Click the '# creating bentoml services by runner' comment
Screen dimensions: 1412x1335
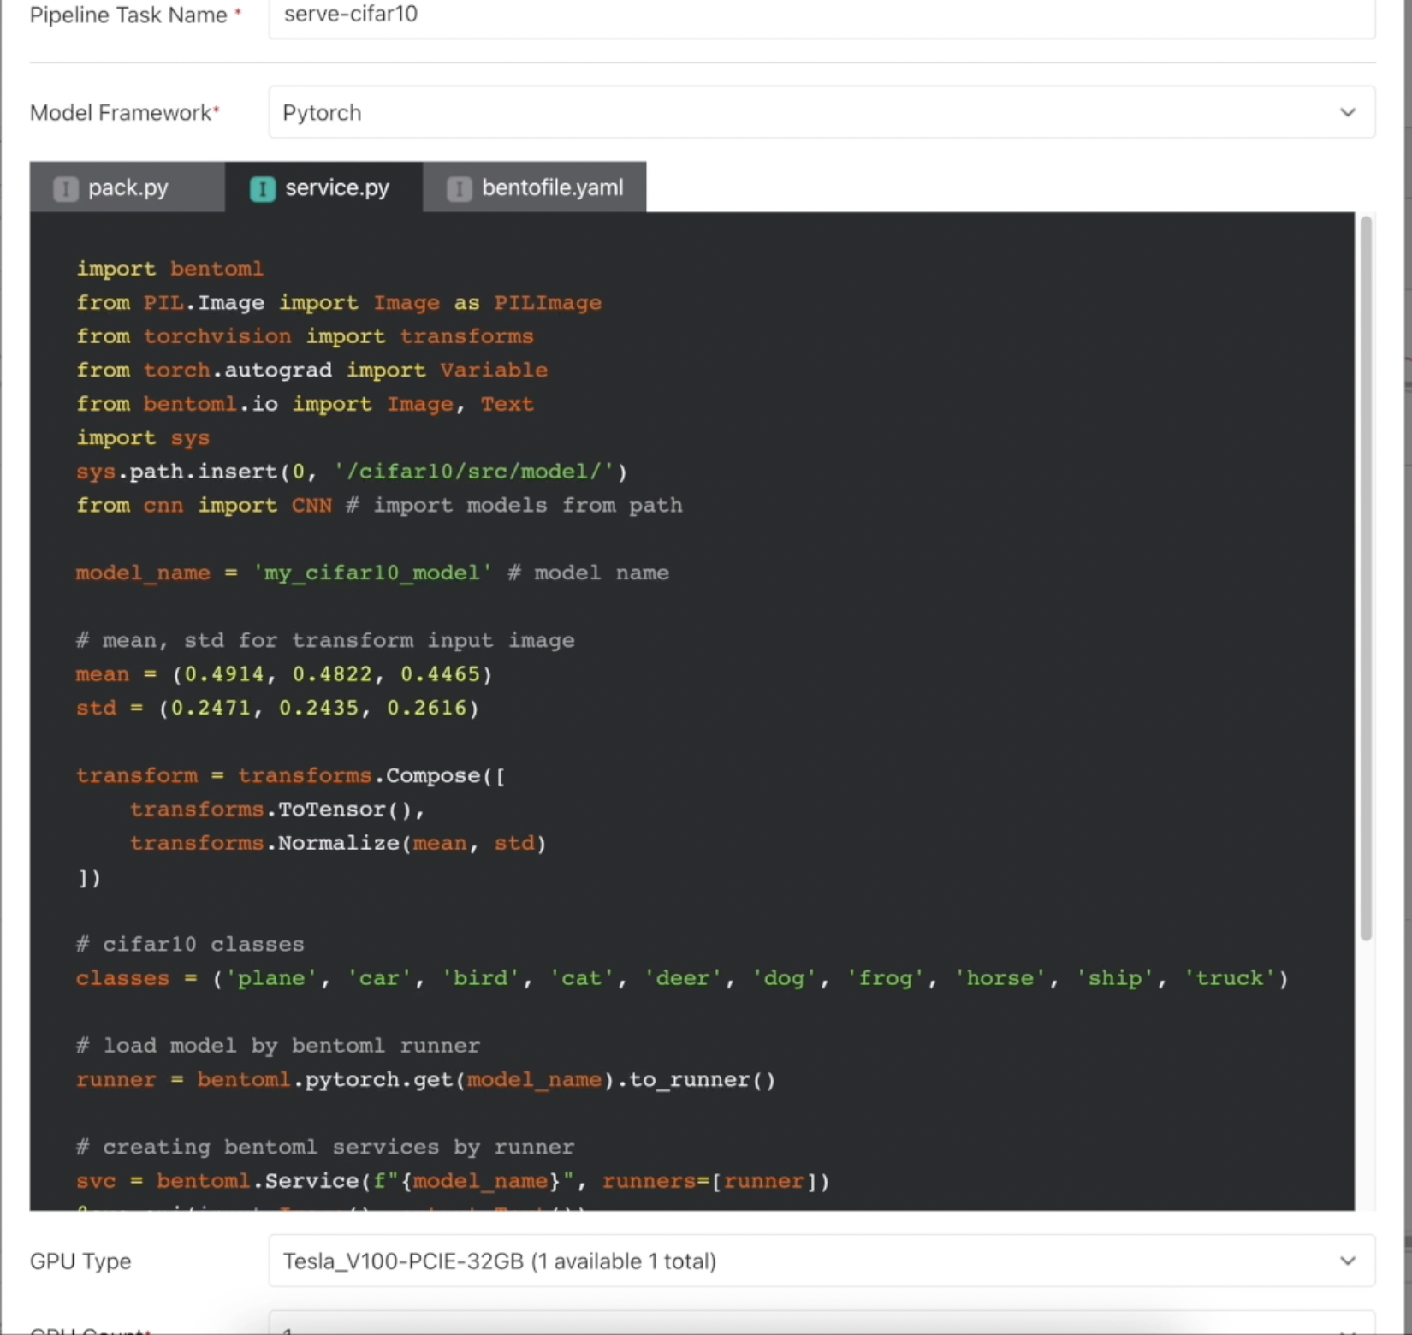point(325,1147)
